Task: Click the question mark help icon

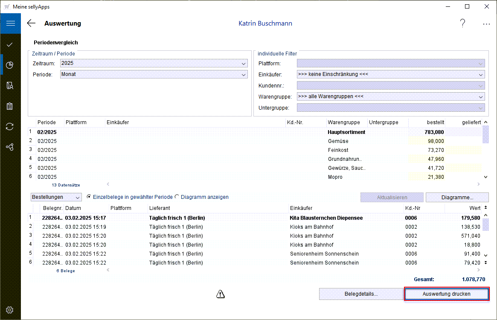Action: click(462, 23)
